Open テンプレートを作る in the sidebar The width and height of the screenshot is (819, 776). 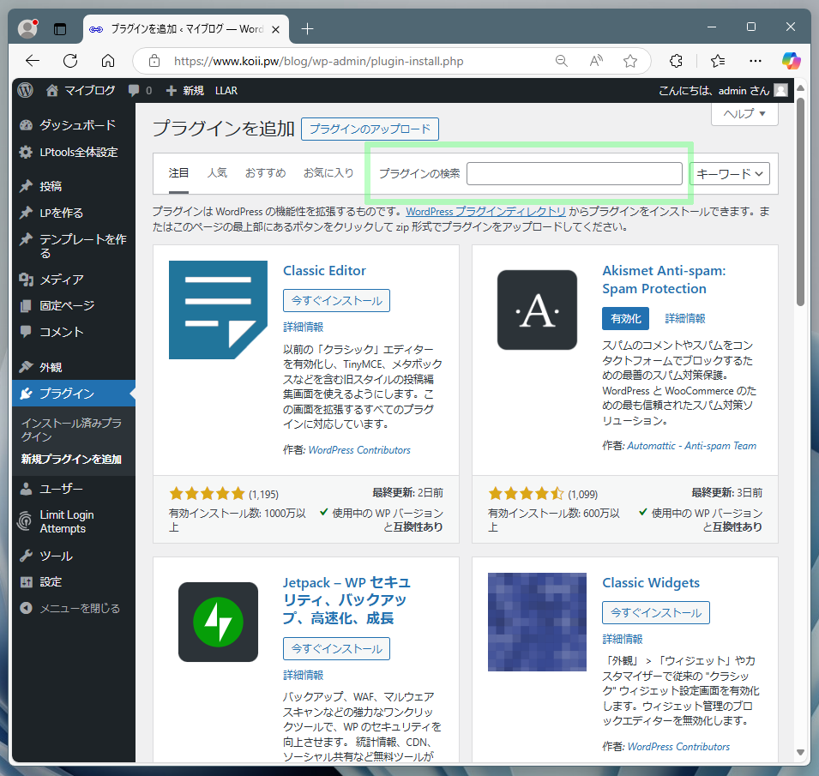click(74, 246)
